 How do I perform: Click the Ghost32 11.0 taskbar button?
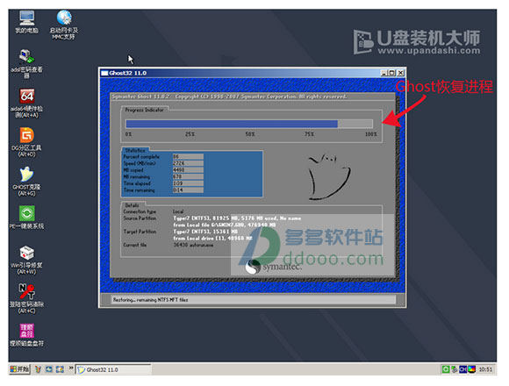point(113,369)
